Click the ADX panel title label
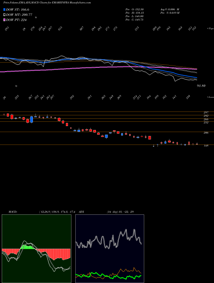Screen dimensions: 214x283 tap(81, 212)
